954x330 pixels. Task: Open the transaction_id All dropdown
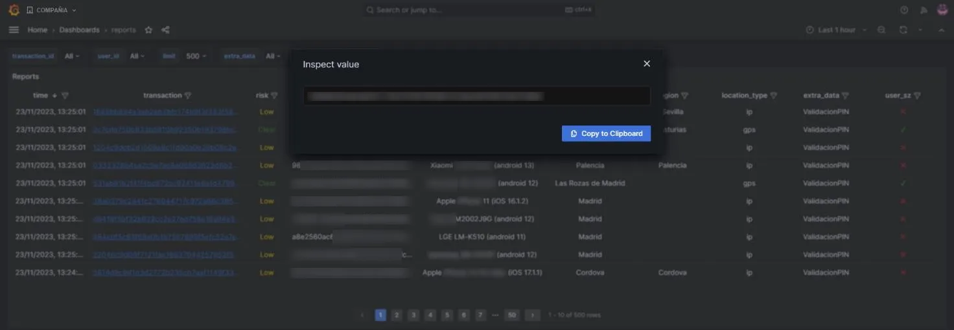(72, 56)
